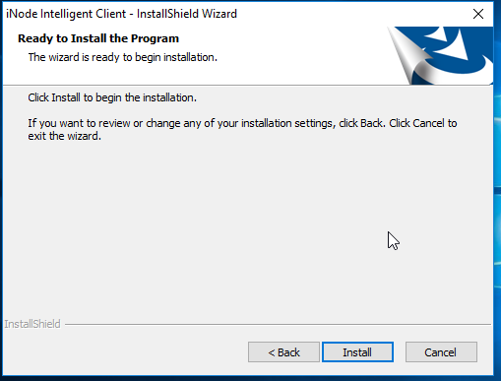This screenshot has width=501, height=381.
Task: Select the iNode Intelligent Client title bar
Action: [x=229, y=14]
